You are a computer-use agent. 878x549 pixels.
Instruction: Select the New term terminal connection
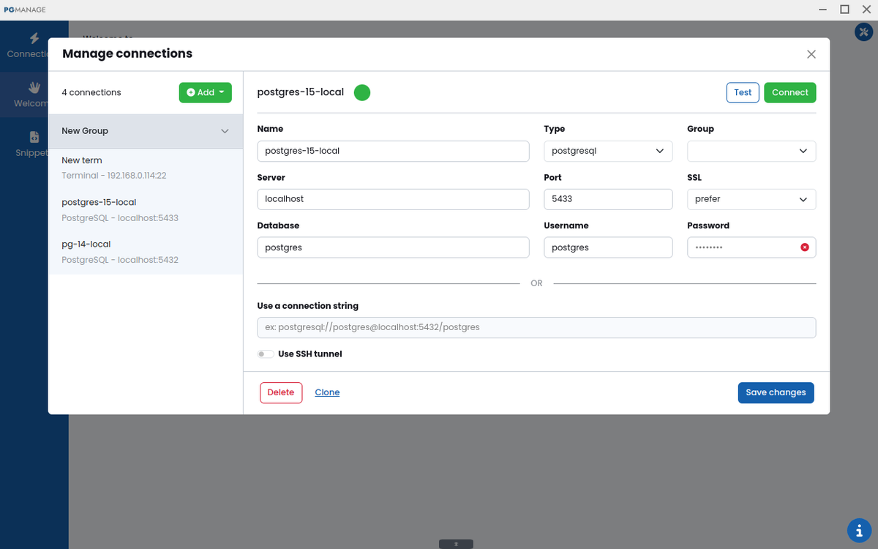click(x=146, y=168)
